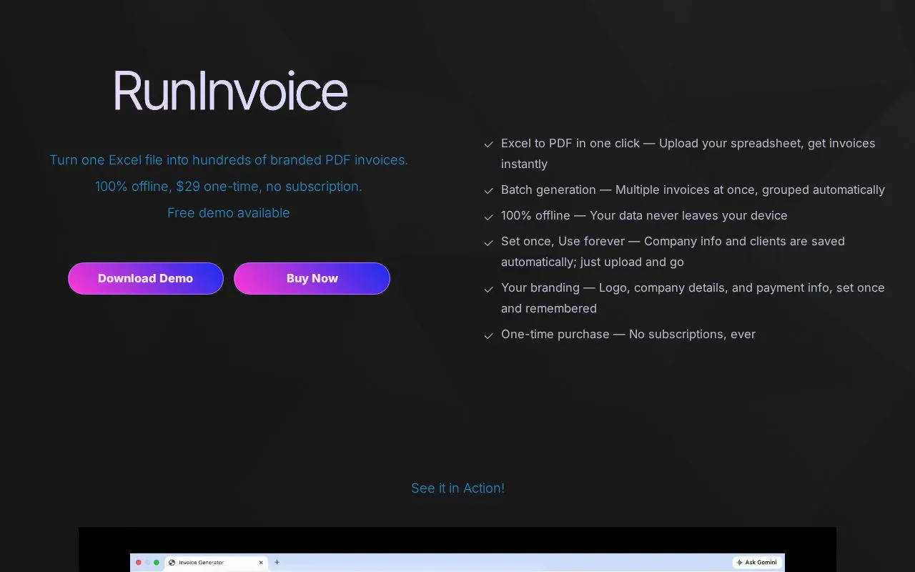Click the checkmark beside "Batch generation"

[x=489, y=191]
